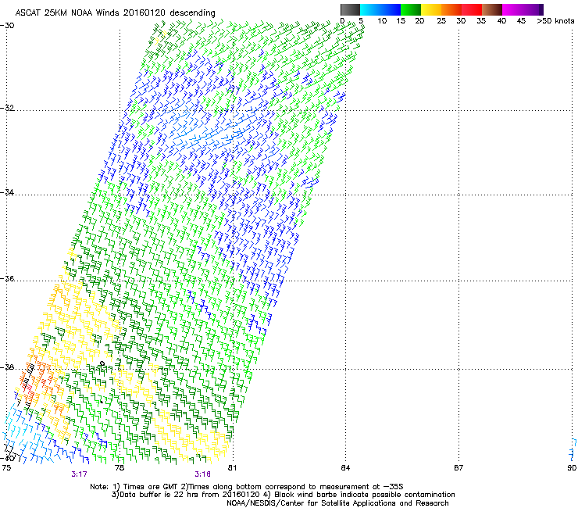Viewport: 578px width, 508px height.
Task: Click the '10' label under the color bar
Action: [382, 21]
